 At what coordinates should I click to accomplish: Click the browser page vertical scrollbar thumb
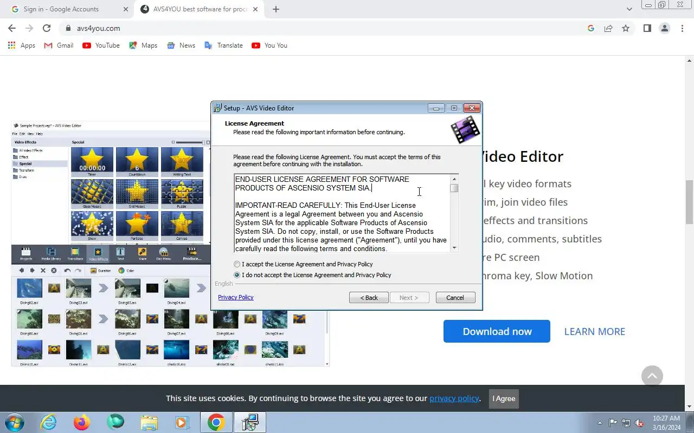coord(690,201)
